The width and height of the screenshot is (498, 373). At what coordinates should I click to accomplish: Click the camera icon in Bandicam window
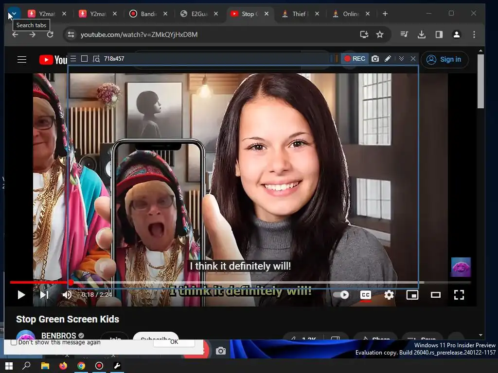(x=221, y=351)
